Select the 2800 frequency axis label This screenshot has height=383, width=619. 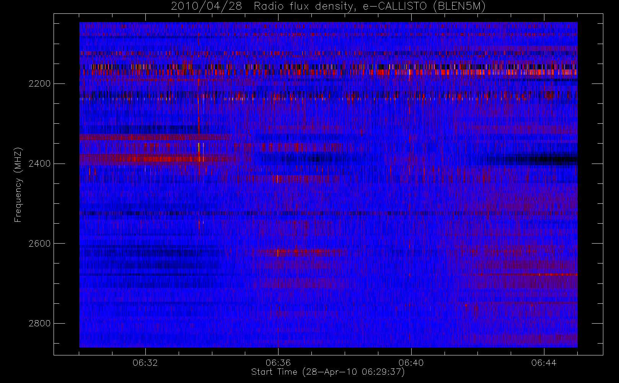click(39, 324)
